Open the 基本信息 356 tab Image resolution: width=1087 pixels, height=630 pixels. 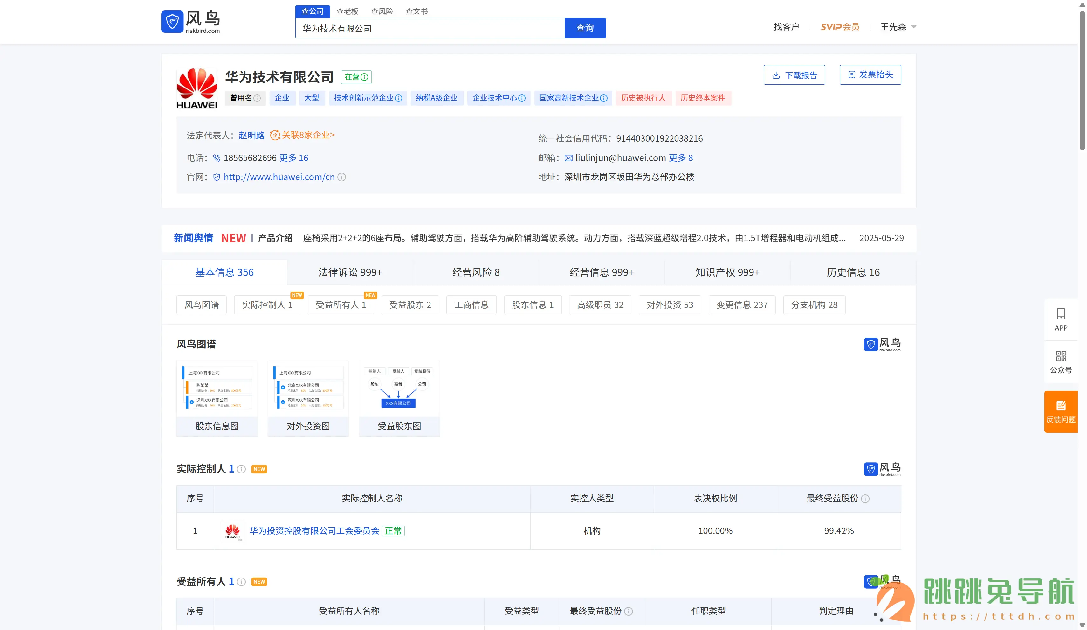pos(224,272)
